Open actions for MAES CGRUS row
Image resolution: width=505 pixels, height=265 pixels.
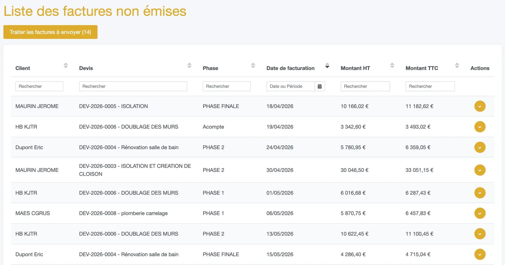[x=480, y=213]
